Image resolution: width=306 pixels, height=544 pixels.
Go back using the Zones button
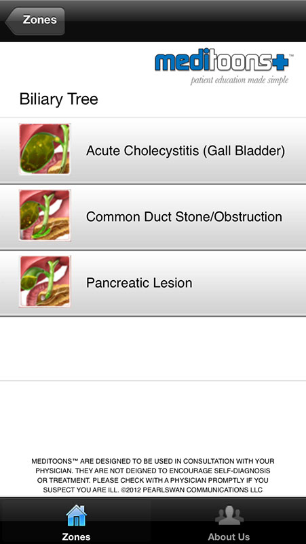point(35,21)
